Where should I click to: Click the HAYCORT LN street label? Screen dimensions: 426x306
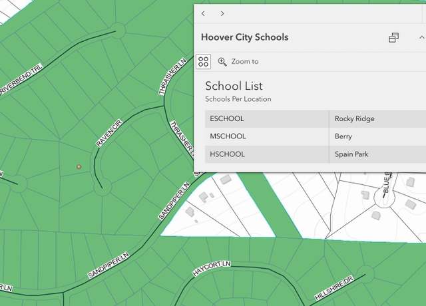tap(212, 268)
